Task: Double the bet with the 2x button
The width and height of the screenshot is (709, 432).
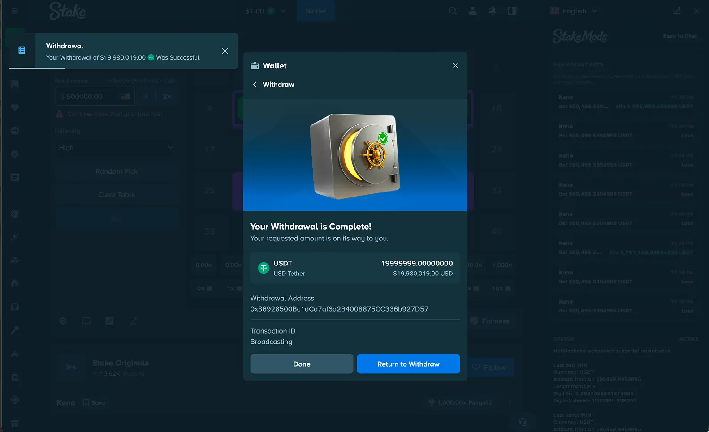Action: click(x=167, y=97)
